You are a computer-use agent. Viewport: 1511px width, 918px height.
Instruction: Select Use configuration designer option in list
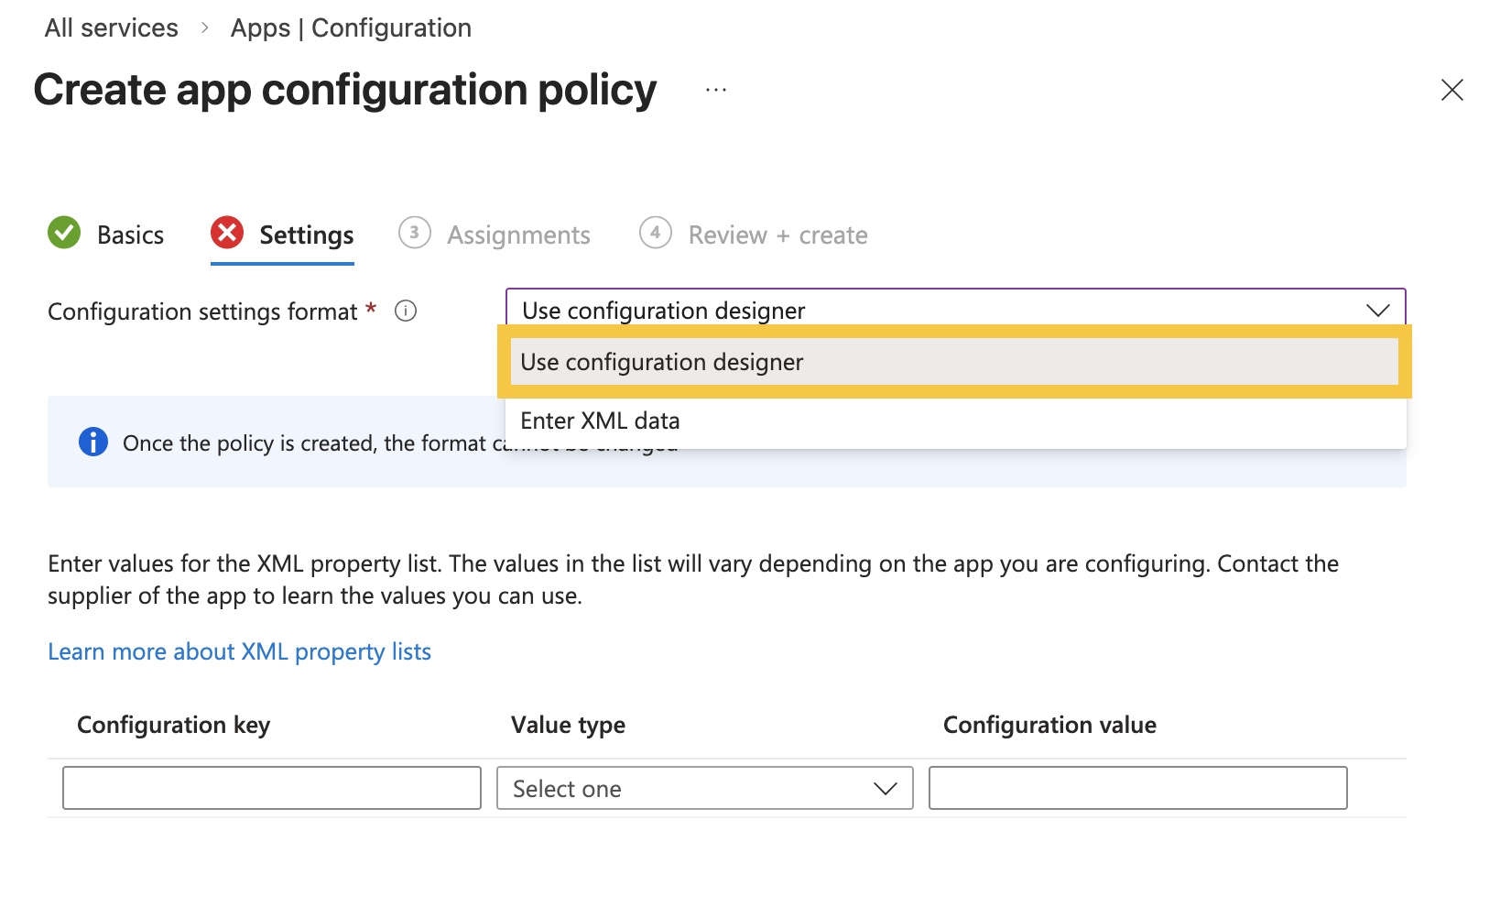[662, 363]
